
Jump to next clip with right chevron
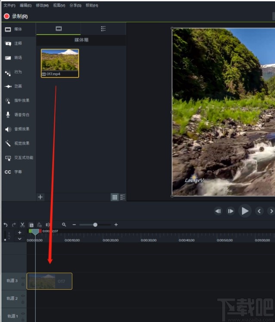[271, 211]
